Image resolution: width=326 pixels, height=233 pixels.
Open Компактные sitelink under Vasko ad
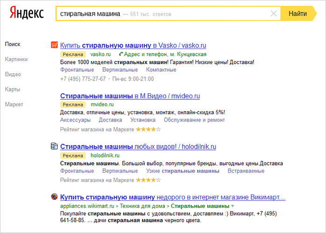point(161,70)
